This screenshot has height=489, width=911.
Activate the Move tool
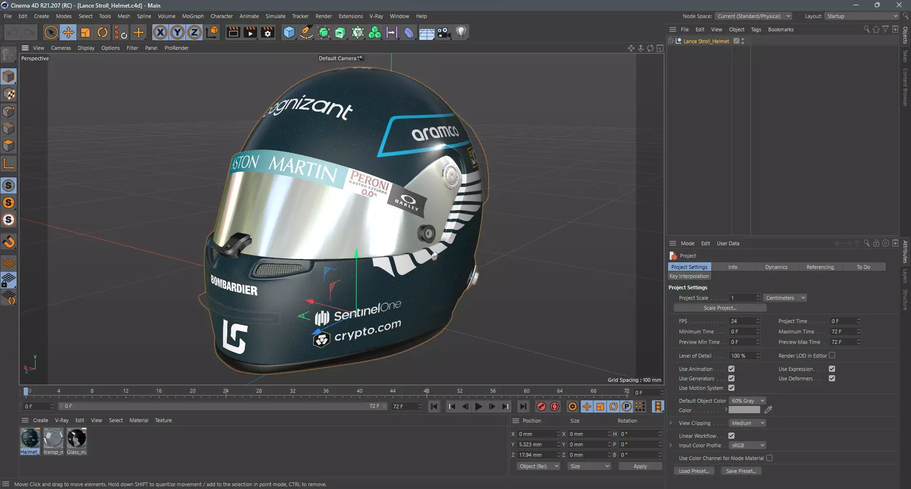(x=68, y=32)
